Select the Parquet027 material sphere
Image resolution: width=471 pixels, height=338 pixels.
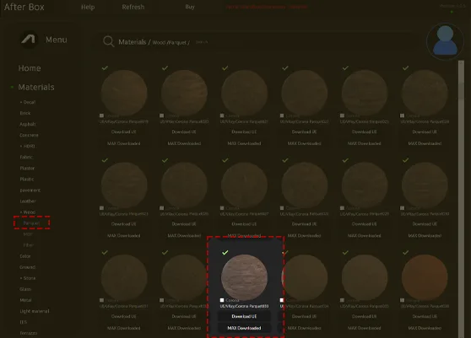(244, 185)
